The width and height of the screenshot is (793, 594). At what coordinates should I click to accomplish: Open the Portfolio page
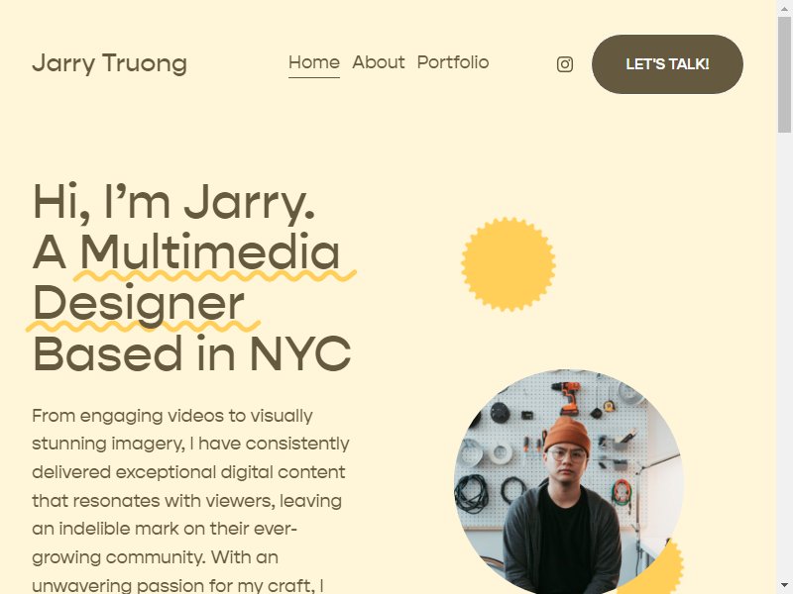tap(453, 62)
